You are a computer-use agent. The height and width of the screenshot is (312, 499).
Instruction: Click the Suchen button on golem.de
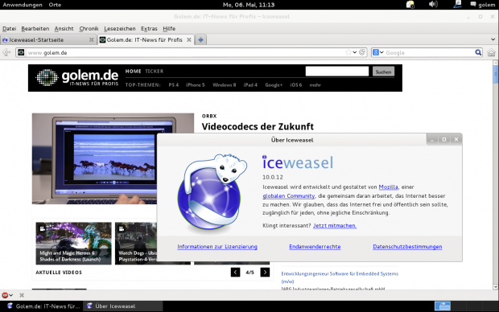click(383, 72)
